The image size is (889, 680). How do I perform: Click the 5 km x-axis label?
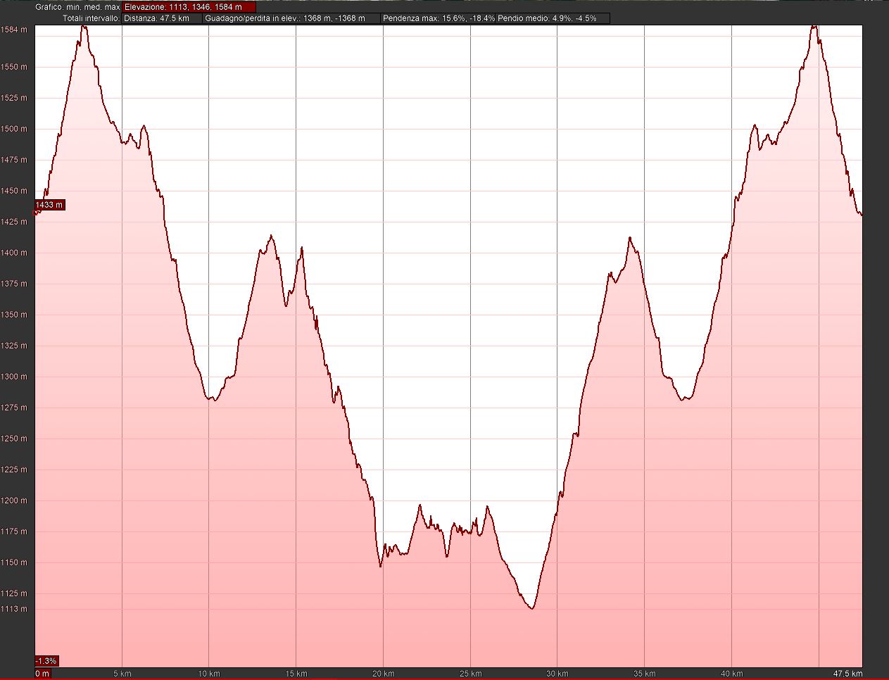pyautogui.click(x=122, y=674)
